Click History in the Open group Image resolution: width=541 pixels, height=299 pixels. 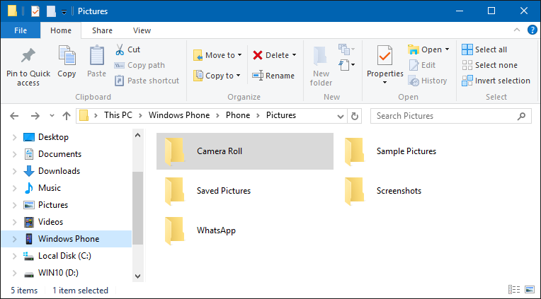coord(428,81)
